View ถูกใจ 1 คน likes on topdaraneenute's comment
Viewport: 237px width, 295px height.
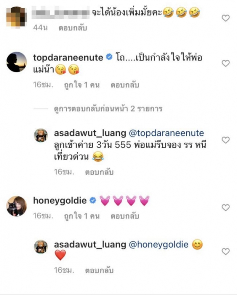(x=82, y=85)
